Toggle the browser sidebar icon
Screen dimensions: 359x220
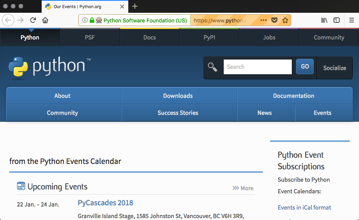(337, 20)
